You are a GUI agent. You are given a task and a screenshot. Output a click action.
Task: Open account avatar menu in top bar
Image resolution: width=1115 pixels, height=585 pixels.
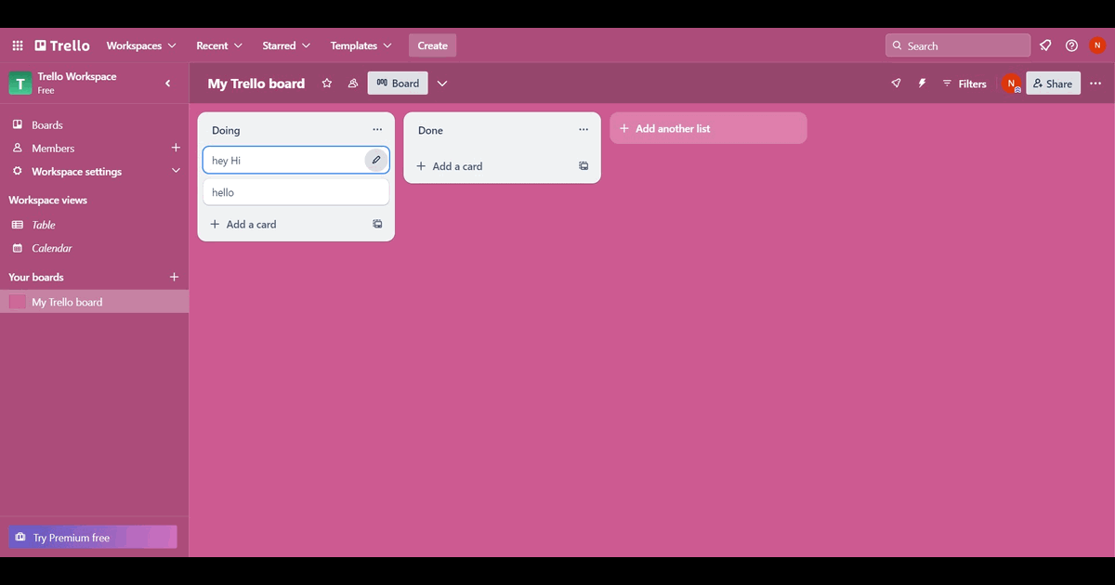coord(1097,45)
